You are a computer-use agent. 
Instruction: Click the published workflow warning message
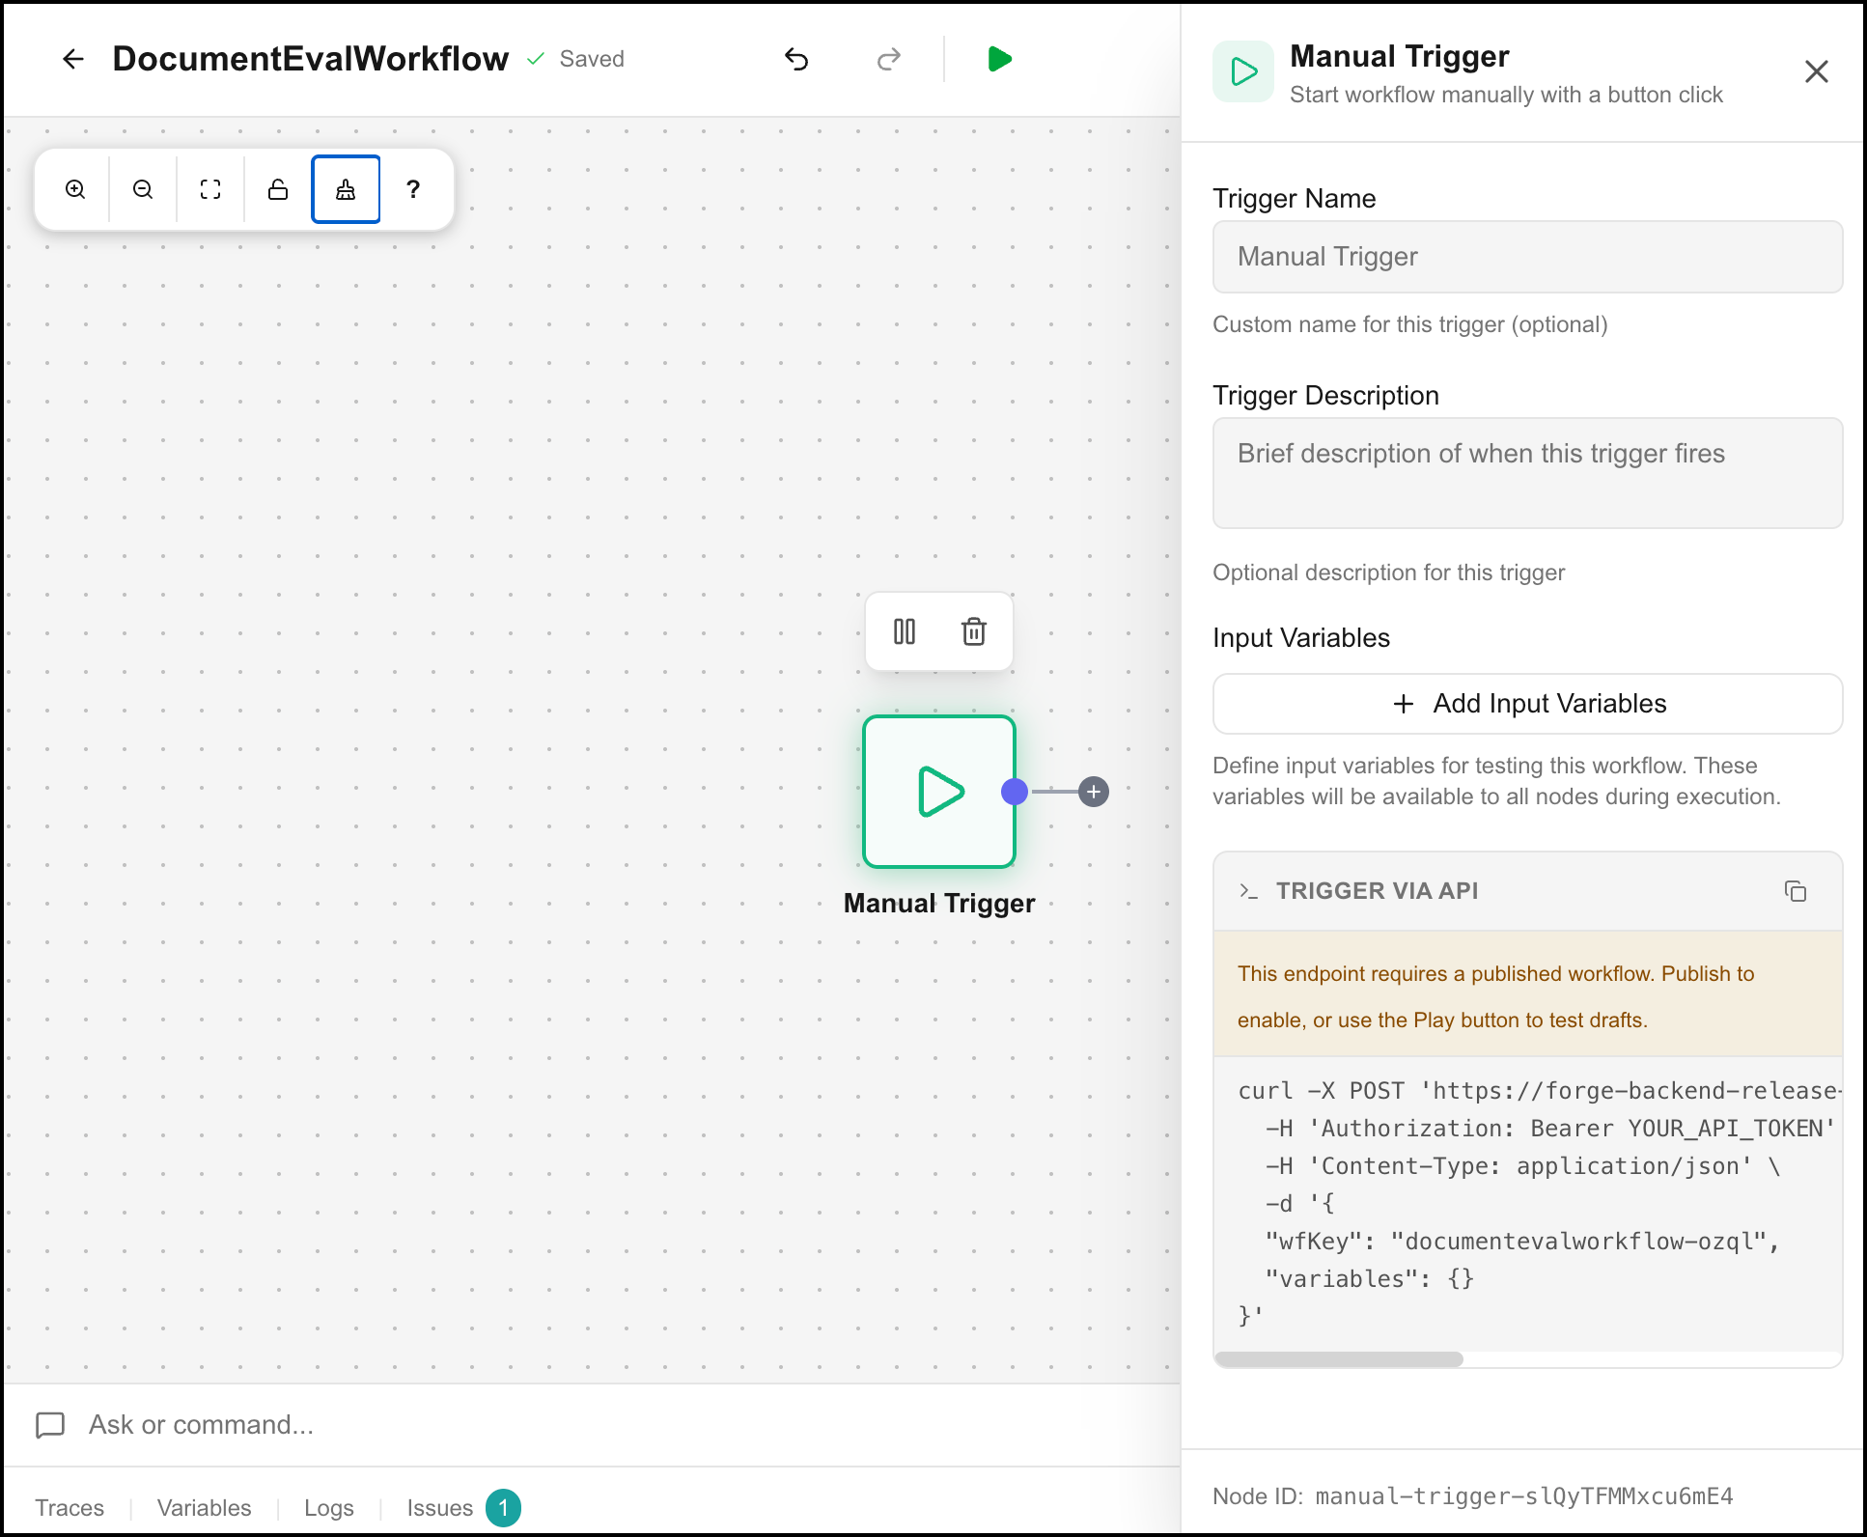pyautogui.click(x=1527, y=996)
